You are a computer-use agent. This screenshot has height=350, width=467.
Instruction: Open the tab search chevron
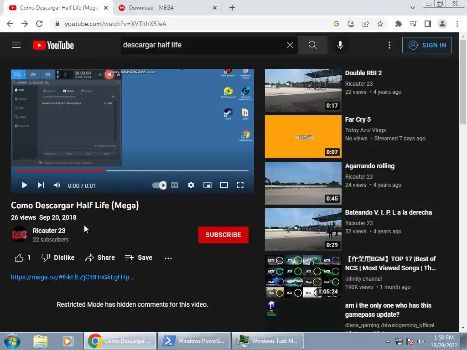(x=412, y=8)
